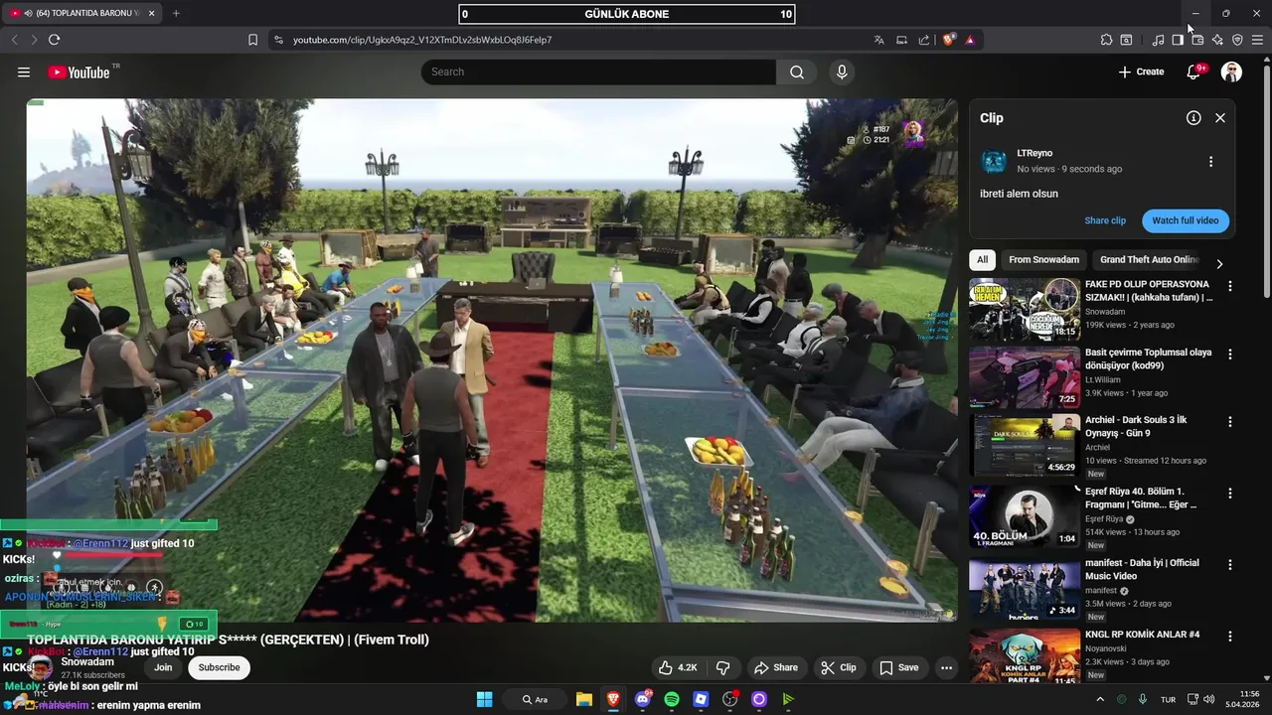Open the browser main menu icon
1272x715 pixels.
pyautogui.click(x=1257, y=40)
